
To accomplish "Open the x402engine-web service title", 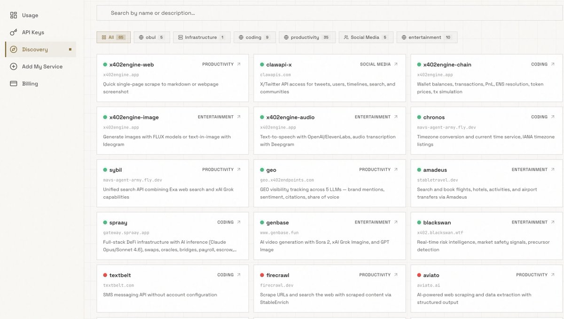I will click(x=132, y=64).
